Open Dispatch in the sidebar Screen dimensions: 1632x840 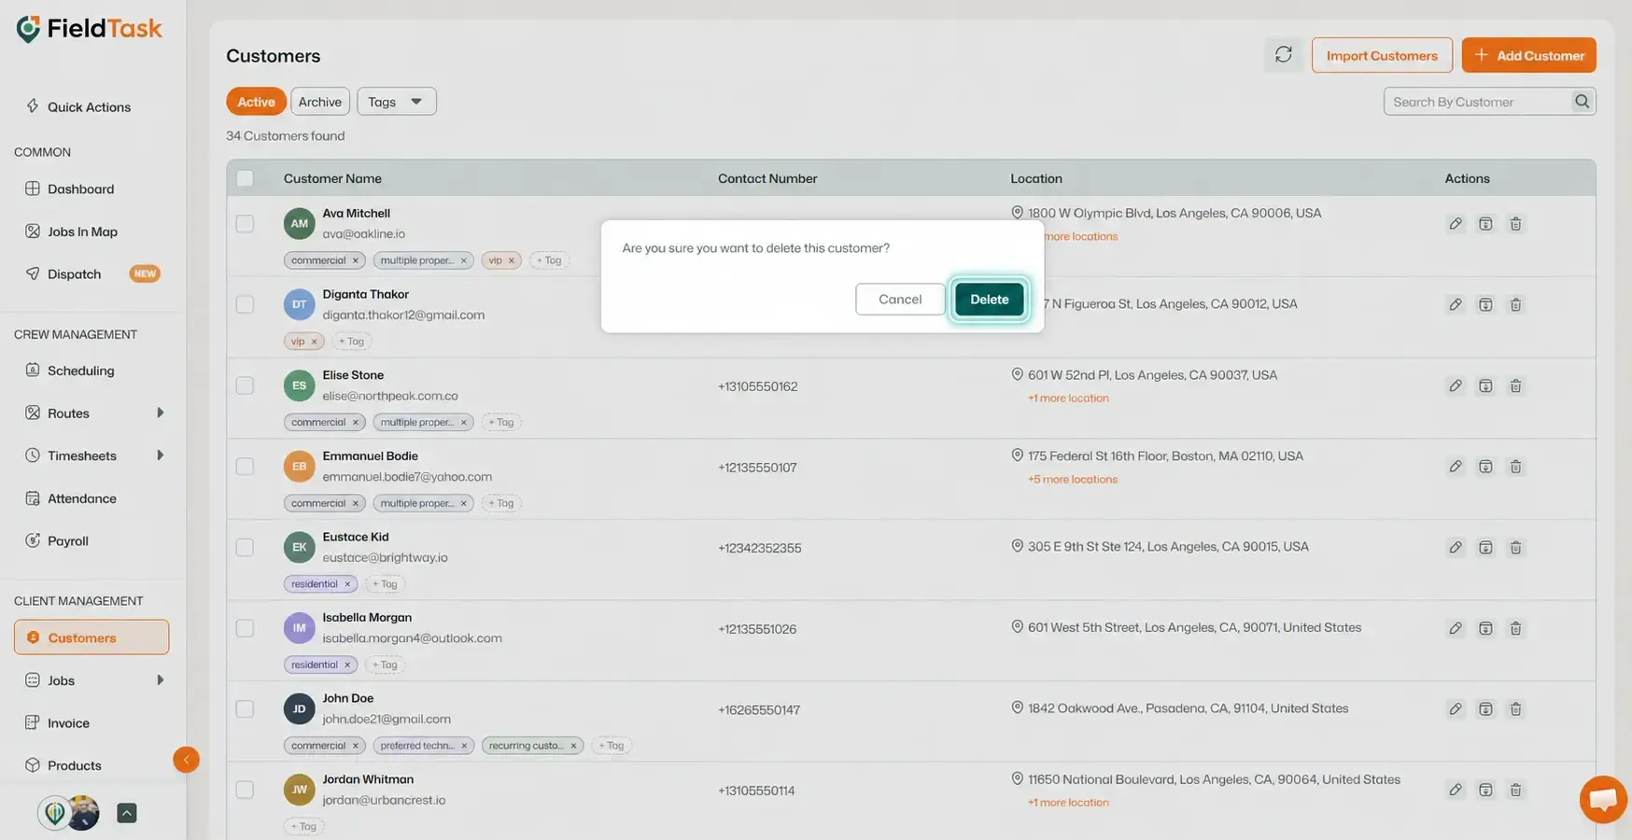[x=75, y=274]
